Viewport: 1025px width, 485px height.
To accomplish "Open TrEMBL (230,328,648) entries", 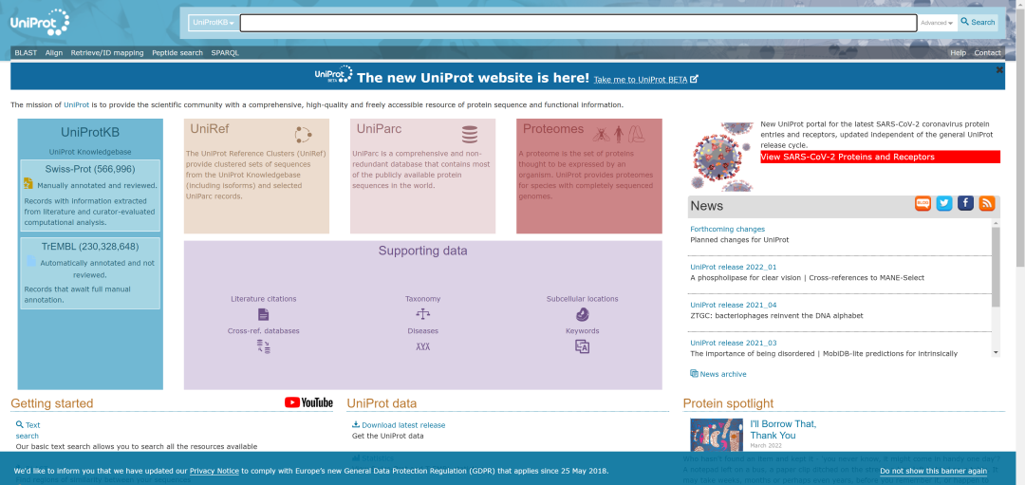I will click(x=90, y=247).
